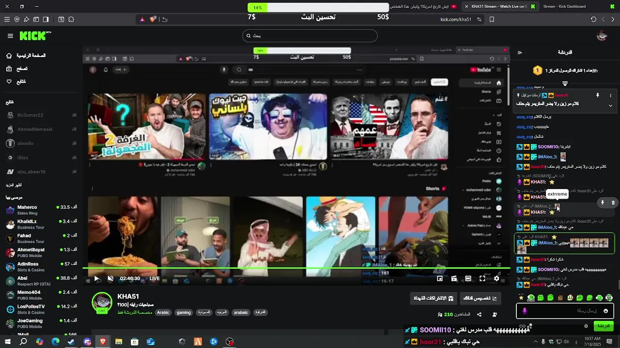620x348 pixels.
Task: Open chat settings gear icon
Action: 586,326
